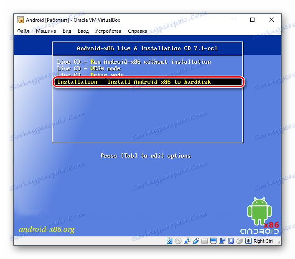The height and width of the screenshot is (259, 295).
Task: Click the VirtualBox window title icon
Action: click(20, 20)
